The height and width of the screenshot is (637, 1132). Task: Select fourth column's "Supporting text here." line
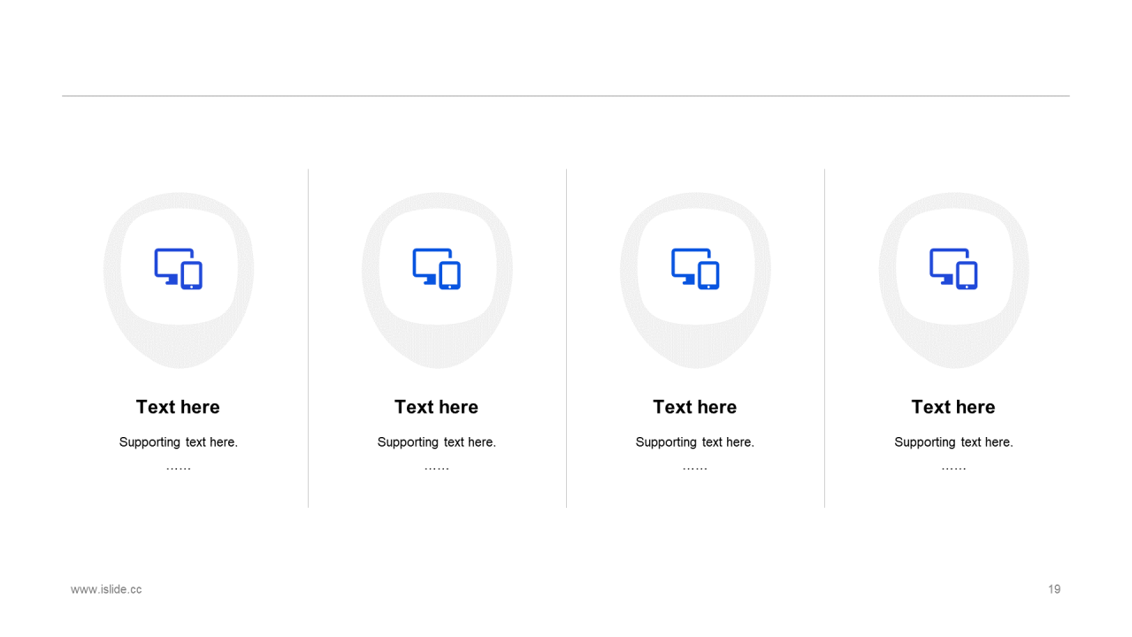[953, 442]
